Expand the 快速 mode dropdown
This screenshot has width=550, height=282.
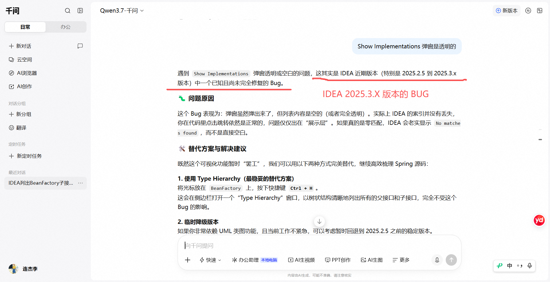coord(210,260)
